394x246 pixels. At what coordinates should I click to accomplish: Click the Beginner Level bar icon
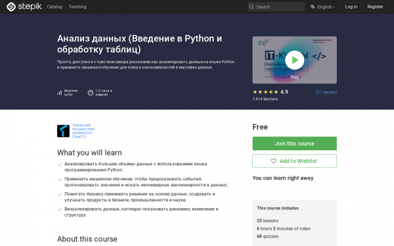point(59,93)
